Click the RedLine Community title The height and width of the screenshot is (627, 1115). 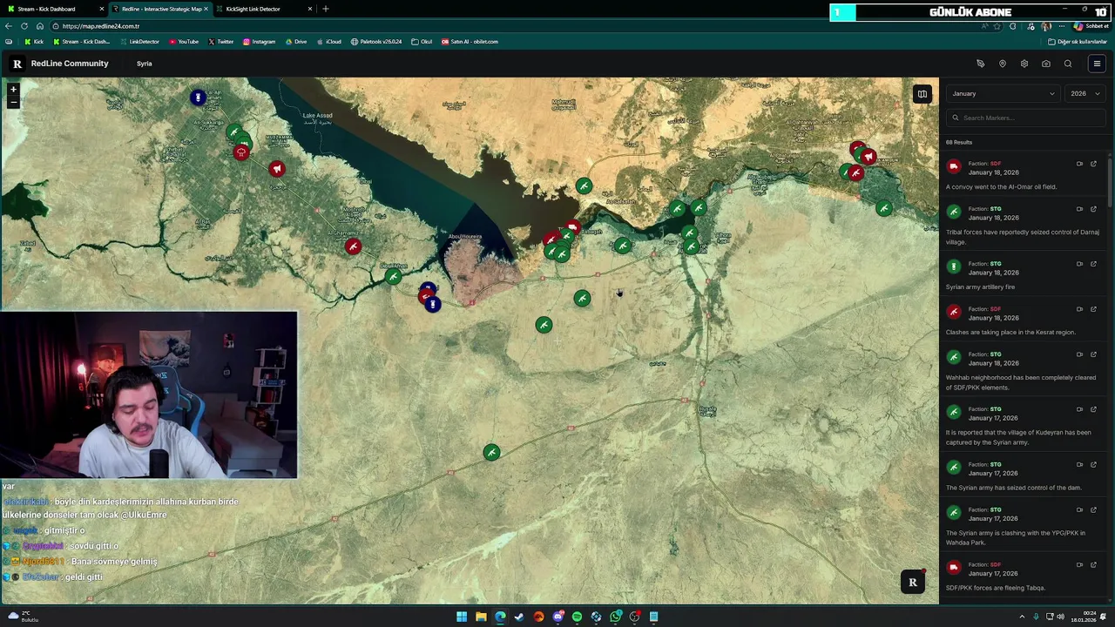tap(70, 64)
